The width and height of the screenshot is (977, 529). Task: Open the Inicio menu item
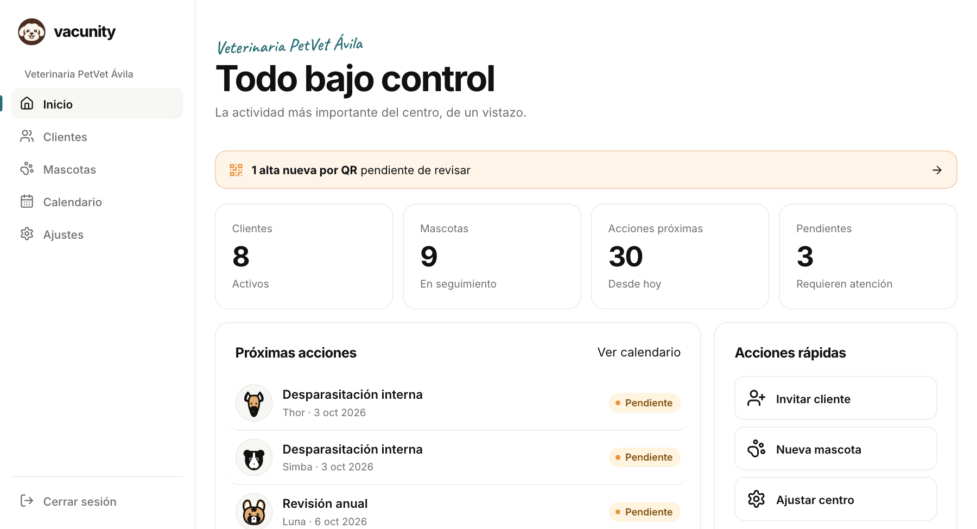(x=97, y=104)
